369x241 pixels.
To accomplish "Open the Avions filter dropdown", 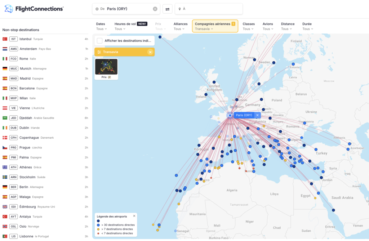I will pyautogui.click(x=268, y=26).
